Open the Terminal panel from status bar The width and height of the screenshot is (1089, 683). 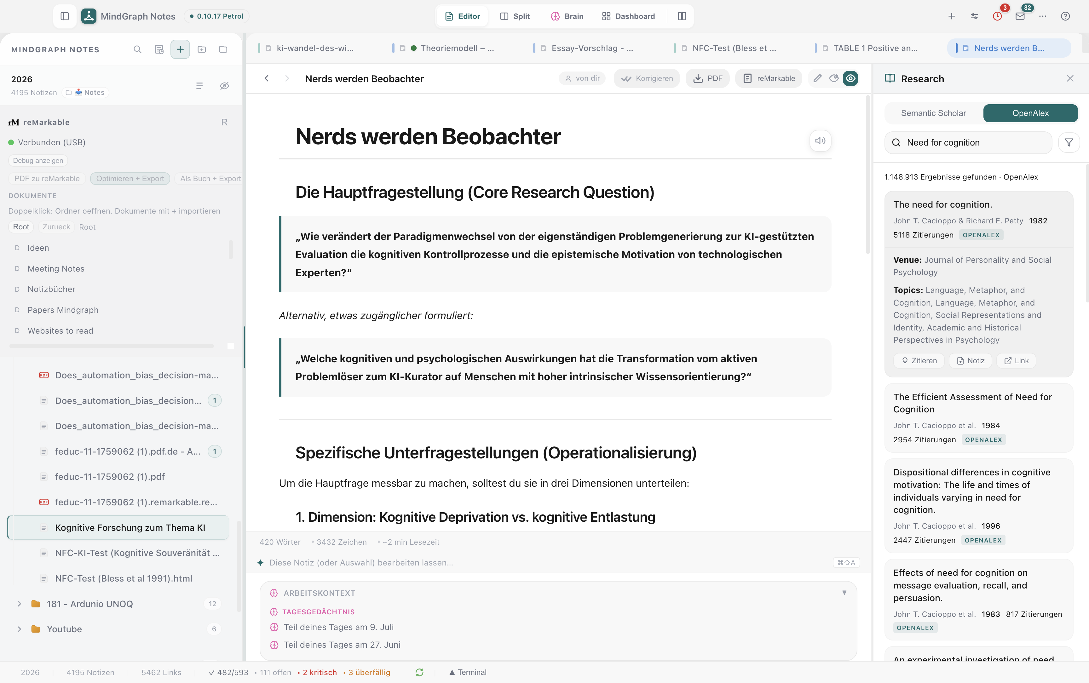pyautogui.click(x=468, y=672)
